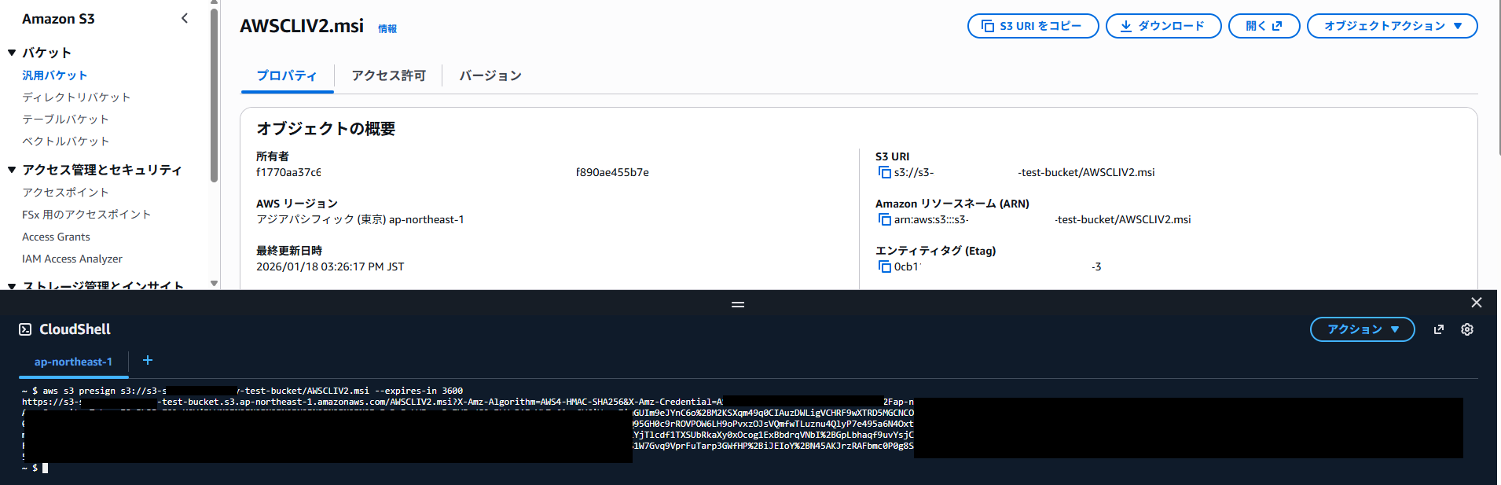Open IAM Access Analyzer in the sidebar

pyautogui.click(x=72, y=259)
